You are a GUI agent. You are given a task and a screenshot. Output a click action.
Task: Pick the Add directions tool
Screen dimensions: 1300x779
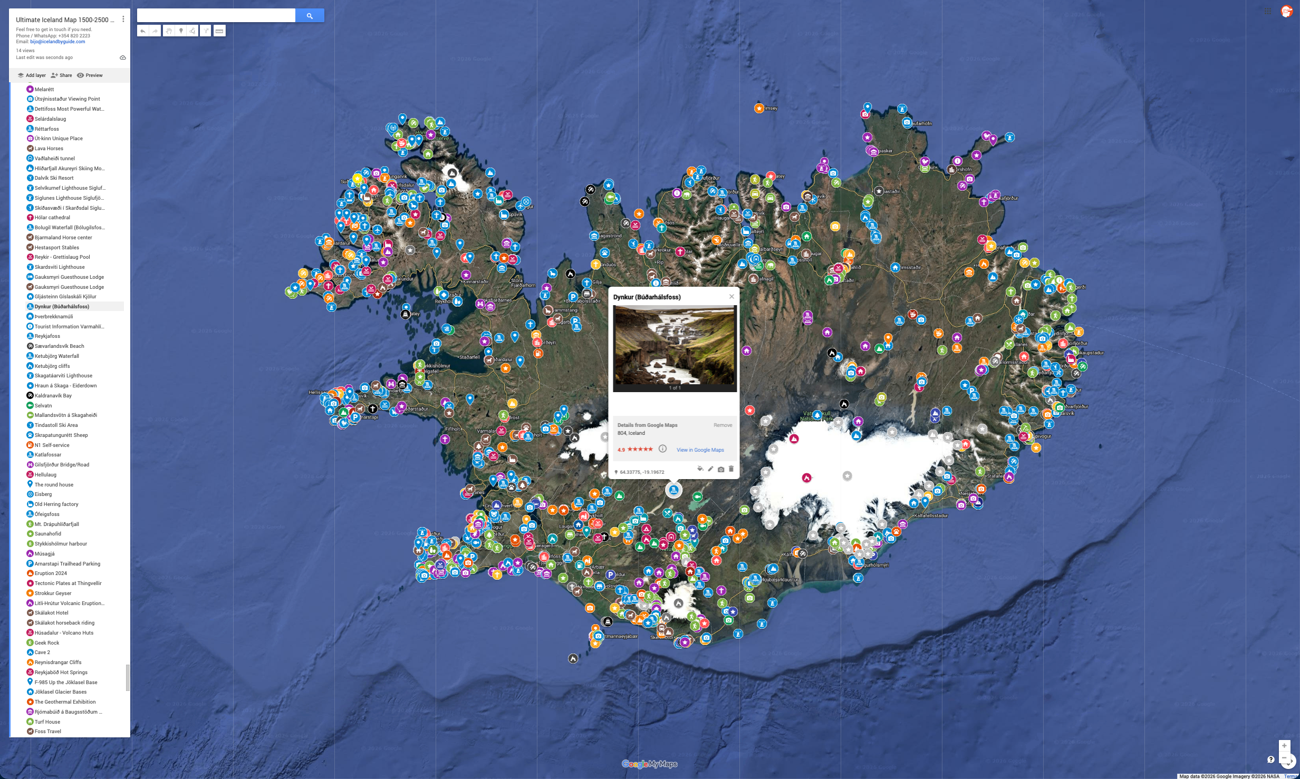pos(206,31)
